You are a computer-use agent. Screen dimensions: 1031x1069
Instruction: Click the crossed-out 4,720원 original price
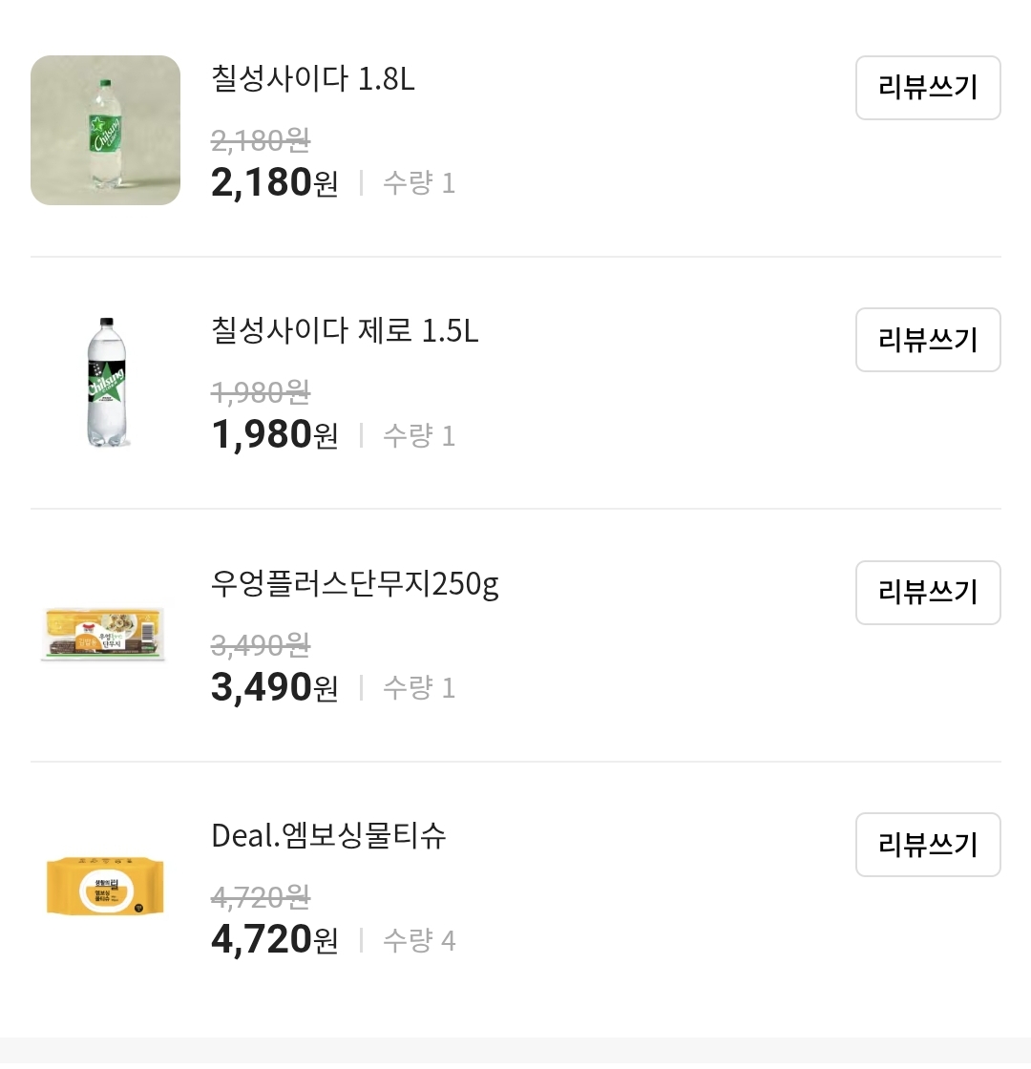[x=261, y=897]
